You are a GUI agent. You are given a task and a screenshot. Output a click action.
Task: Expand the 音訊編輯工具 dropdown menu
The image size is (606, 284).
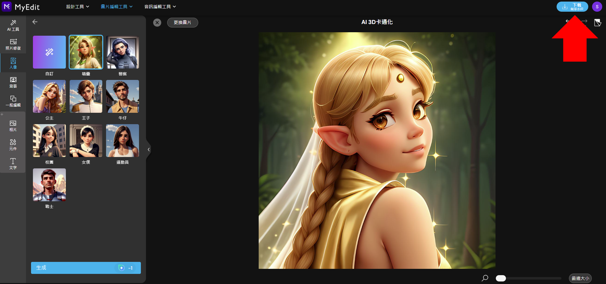pos(160,7)
